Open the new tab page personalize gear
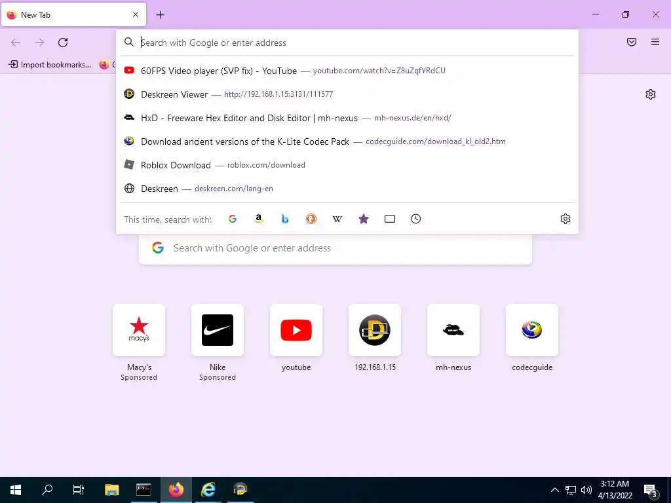Viewport: 671px width, 503px height. pyautogui.click(x=651, y=94)
